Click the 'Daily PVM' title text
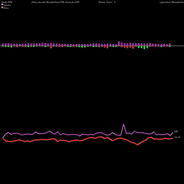The width and height of the screenshot is (184, 184). coord(7,2)
